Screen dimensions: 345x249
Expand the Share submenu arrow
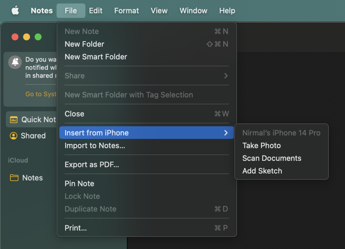click(x=226, y=76)
